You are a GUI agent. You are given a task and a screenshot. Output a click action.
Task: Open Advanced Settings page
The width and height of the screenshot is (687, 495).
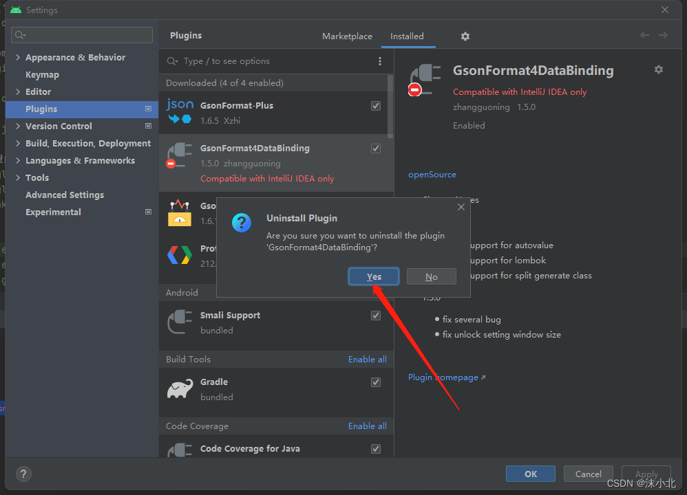click(65, 195)
